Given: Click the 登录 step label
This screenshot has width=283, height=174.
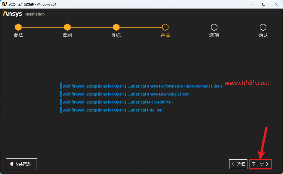Looking at the screenshot, I should [67, 35].
